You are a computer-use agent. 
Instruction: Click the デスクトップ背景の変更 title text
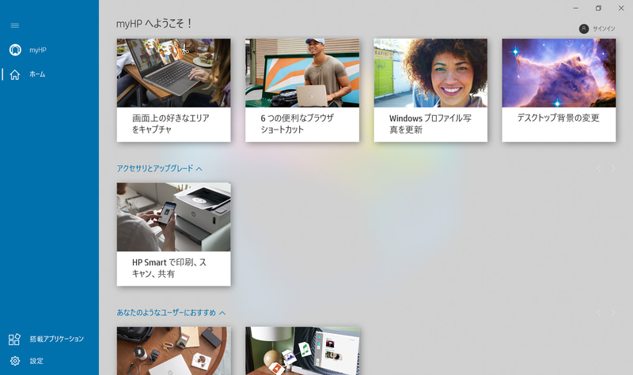pyautogui.click(x=559, y=118)
